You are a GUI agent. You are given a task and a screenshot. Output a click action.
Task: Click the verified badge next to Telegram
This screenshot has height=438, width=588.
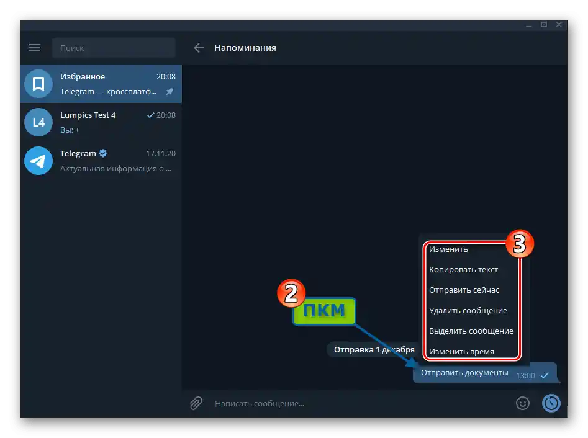click(x=103, y=153)
